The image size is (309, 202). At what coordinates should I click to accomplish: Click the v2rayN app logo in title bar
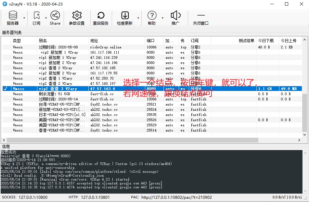(5, 4)
